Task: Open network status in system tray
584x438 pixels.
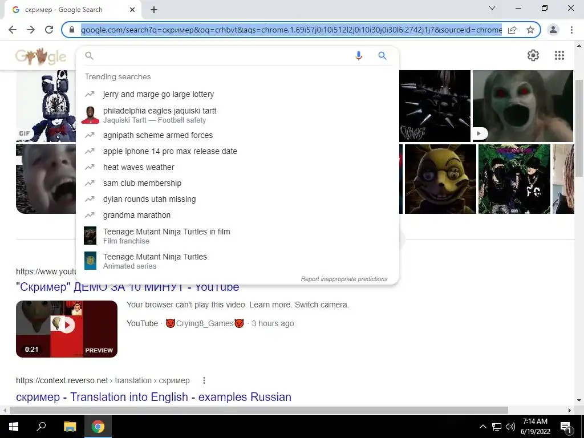Action: [x=497, y=427]
